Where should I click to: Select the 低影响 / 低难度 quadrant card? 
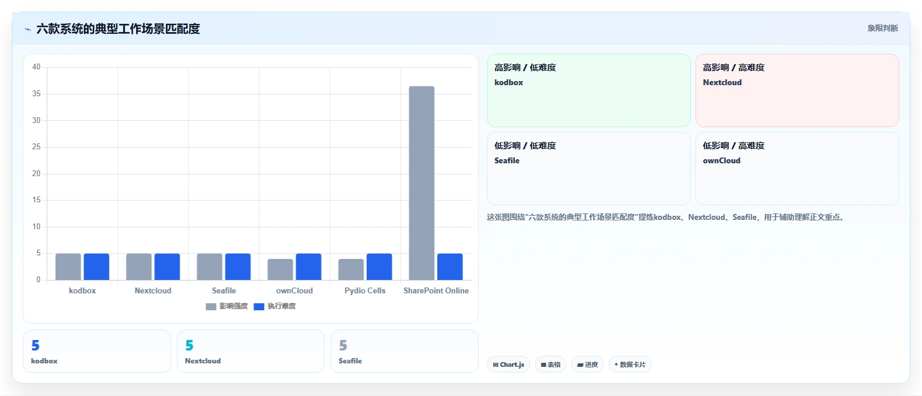(589, 169)
